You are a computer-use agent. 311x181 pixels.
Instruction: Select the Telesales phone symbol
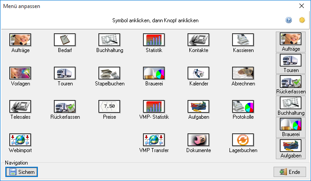(x=20, y=106)
